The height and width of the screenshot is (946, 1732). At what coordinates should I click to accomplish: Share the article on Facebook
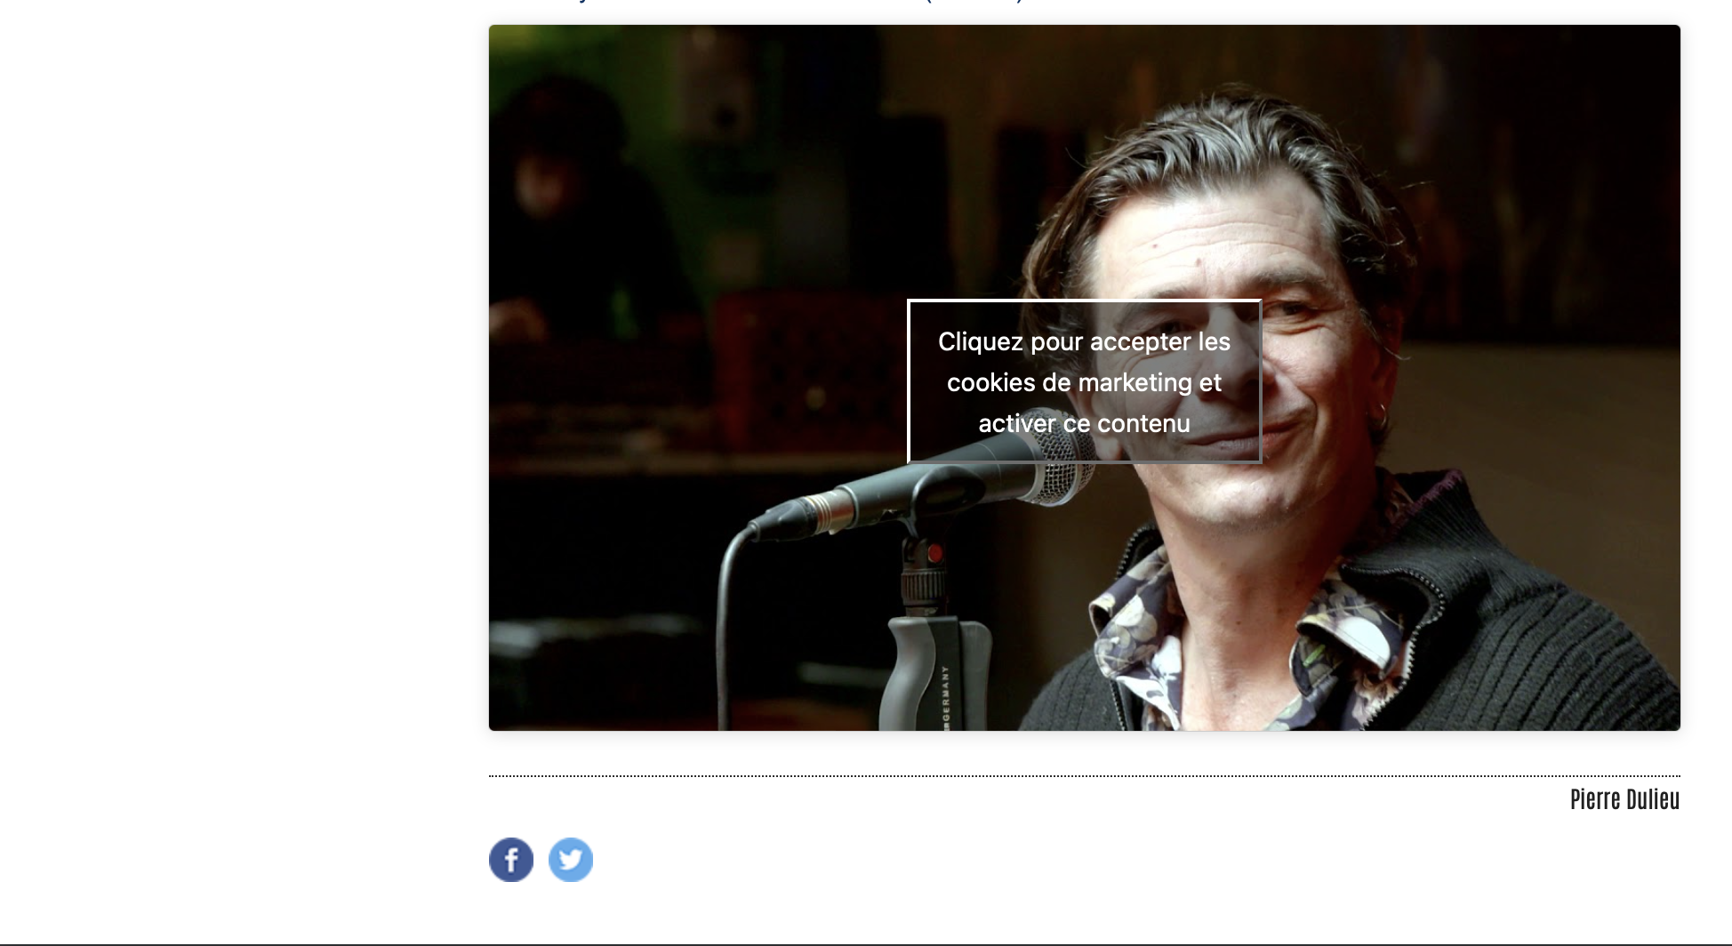coord(511,860)
